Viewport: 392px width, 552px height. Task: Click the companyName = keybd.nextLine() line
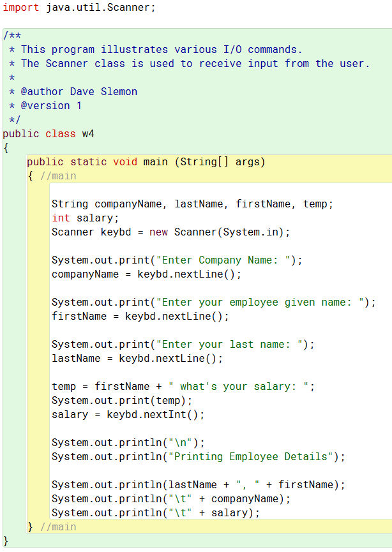(x=146, y=274)
